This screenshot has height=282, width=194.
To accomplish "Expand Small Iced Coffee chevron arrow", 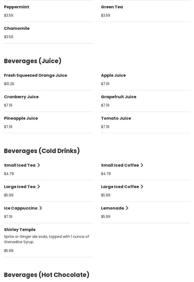I will pos(142,165).
